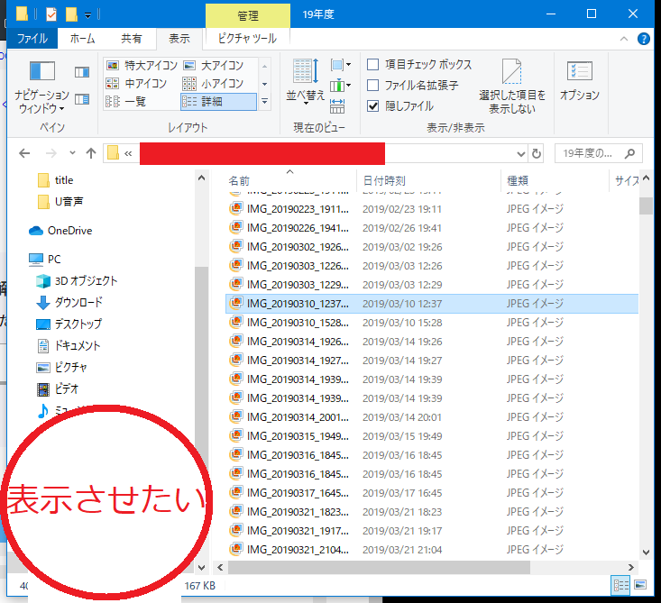Viewport: 661px width, 603px height.
Task: Switch to the Home (ホーム) ribbon tab
Action: 82,39
